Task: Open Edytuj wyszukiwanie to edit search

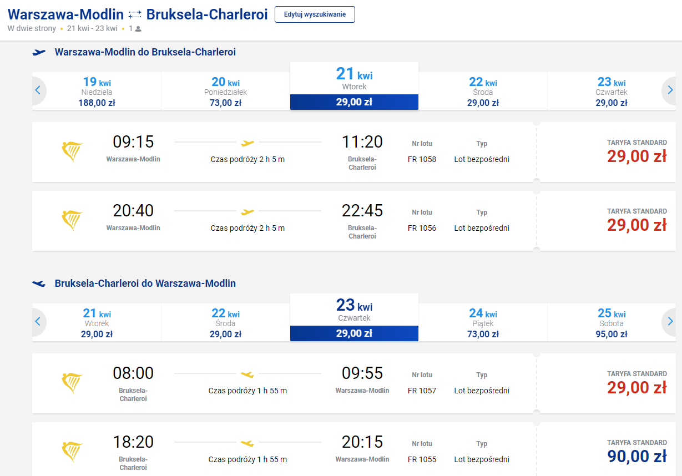Action: 315,14
